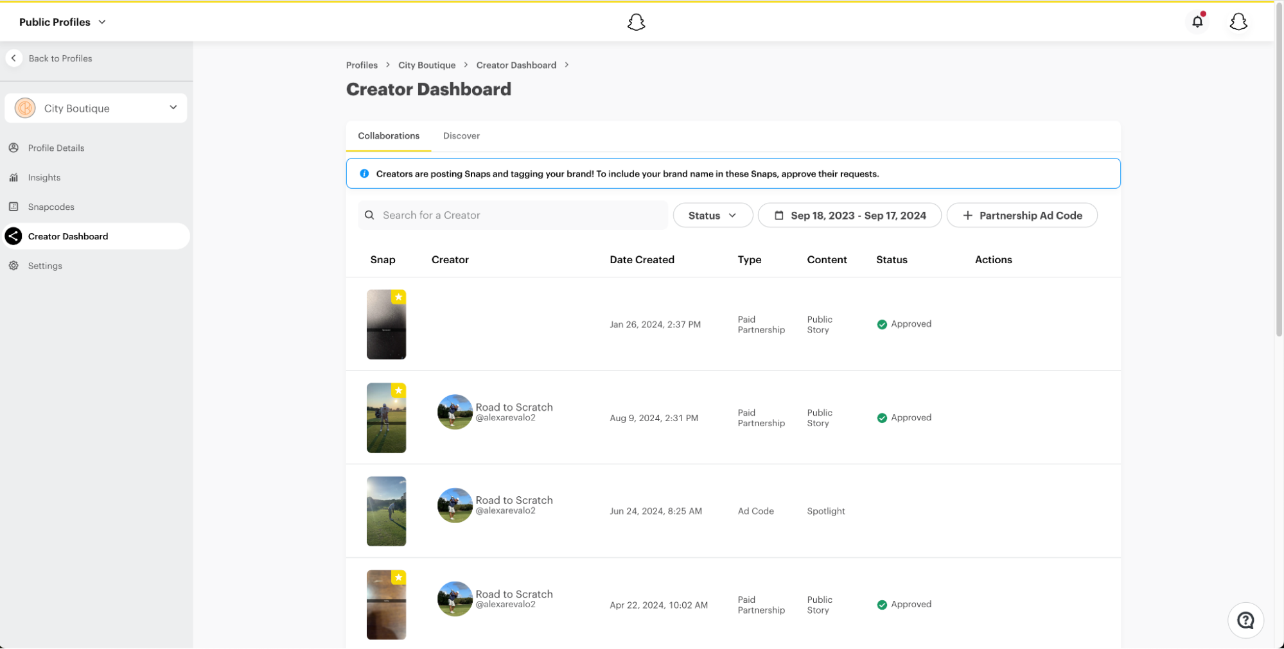Expand the Public Profiles dropdown
This screenshot has height=649, width=1284.
pos(62,22)
